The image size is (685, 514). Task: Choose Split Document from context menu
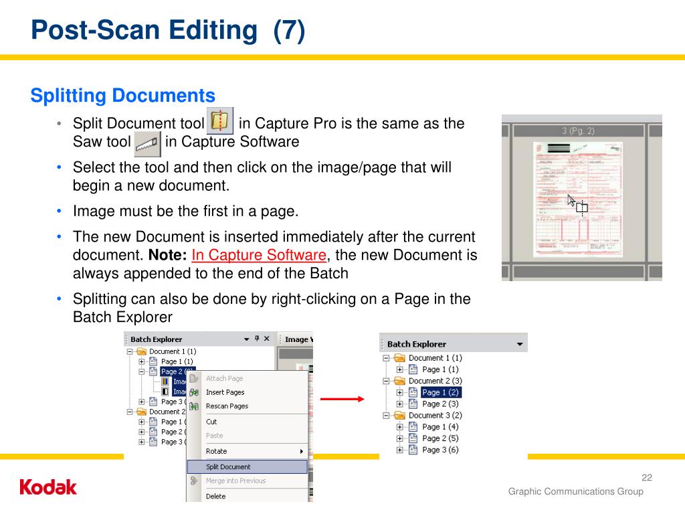pyautogui.click(x=248, y=466)
